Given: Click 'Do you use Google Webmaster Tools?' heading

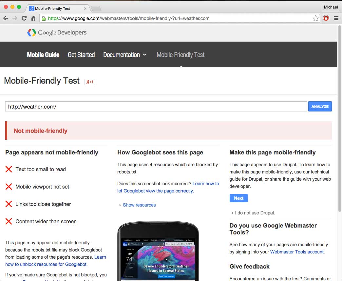Looking at the screenshot, I should point(273,229).
